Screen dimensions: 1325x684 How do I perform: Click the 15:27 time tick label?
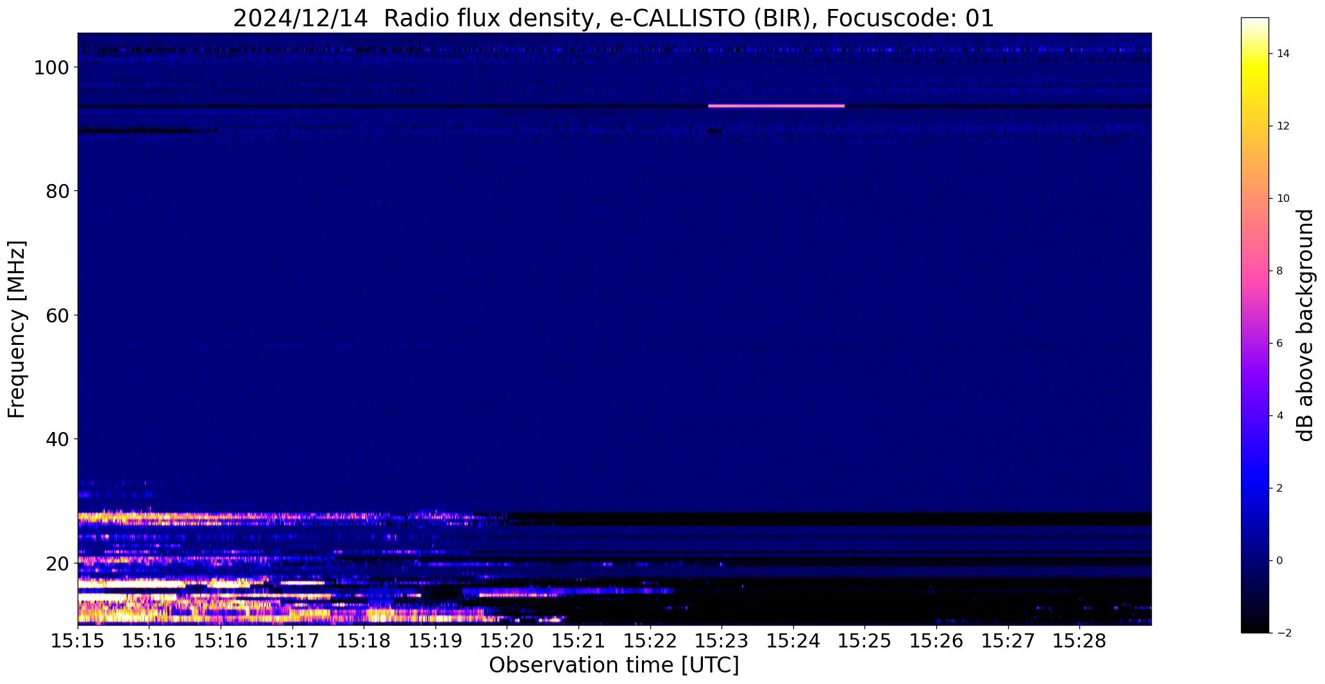(1008, 640)
